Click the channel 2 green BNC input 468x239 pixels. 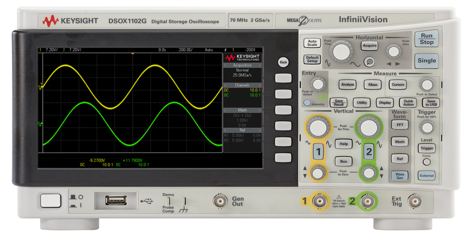(367, 201)
